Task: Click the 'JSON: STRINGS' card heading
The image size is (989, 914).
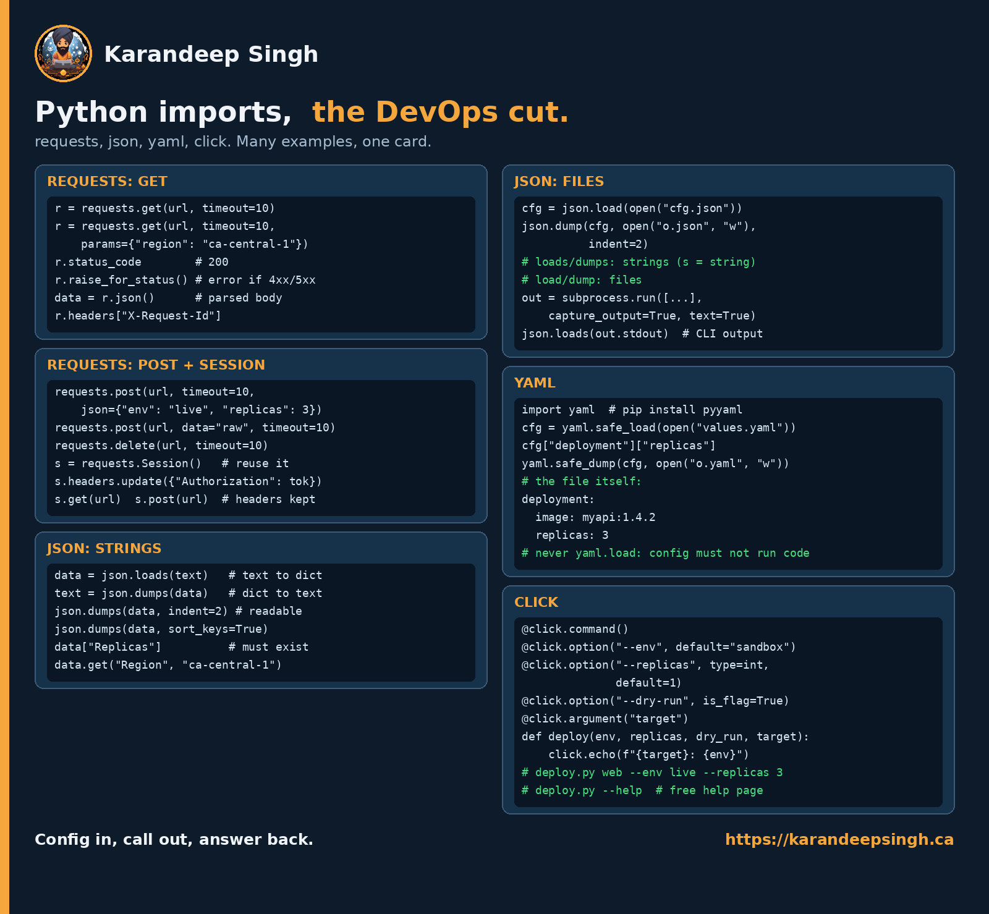Action: coord(104,548)
